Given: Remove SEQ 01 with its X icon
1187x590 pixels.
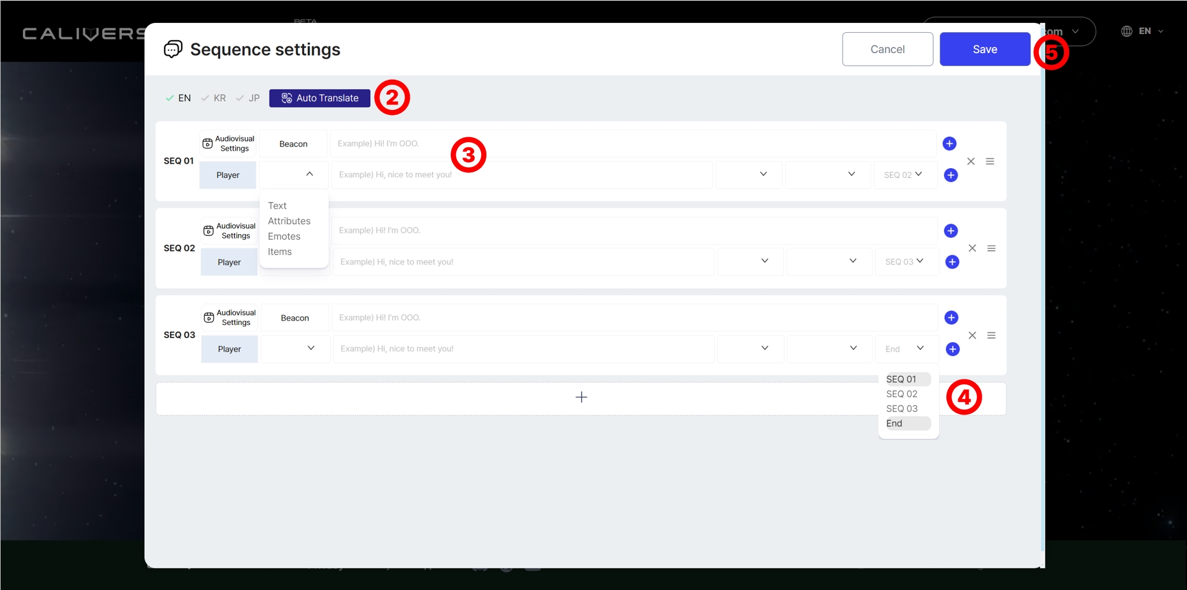Looking at the screenshot, I should tap(971, 161).
